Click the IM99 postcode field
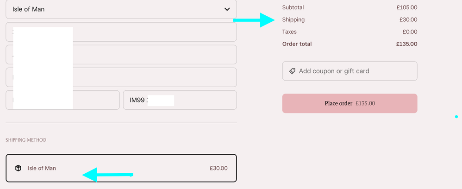The height and width of the screenshot is (189, 462). [180, 100]
